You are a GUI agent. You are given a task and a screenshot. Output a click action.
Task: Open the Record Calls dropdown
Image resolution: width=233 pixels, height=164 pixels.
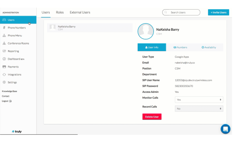(199, 109)
